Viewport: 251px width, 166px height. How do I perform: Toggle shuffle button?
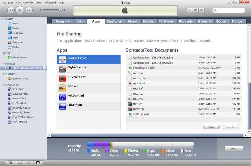pyautogui.click(x=20, y=163)
